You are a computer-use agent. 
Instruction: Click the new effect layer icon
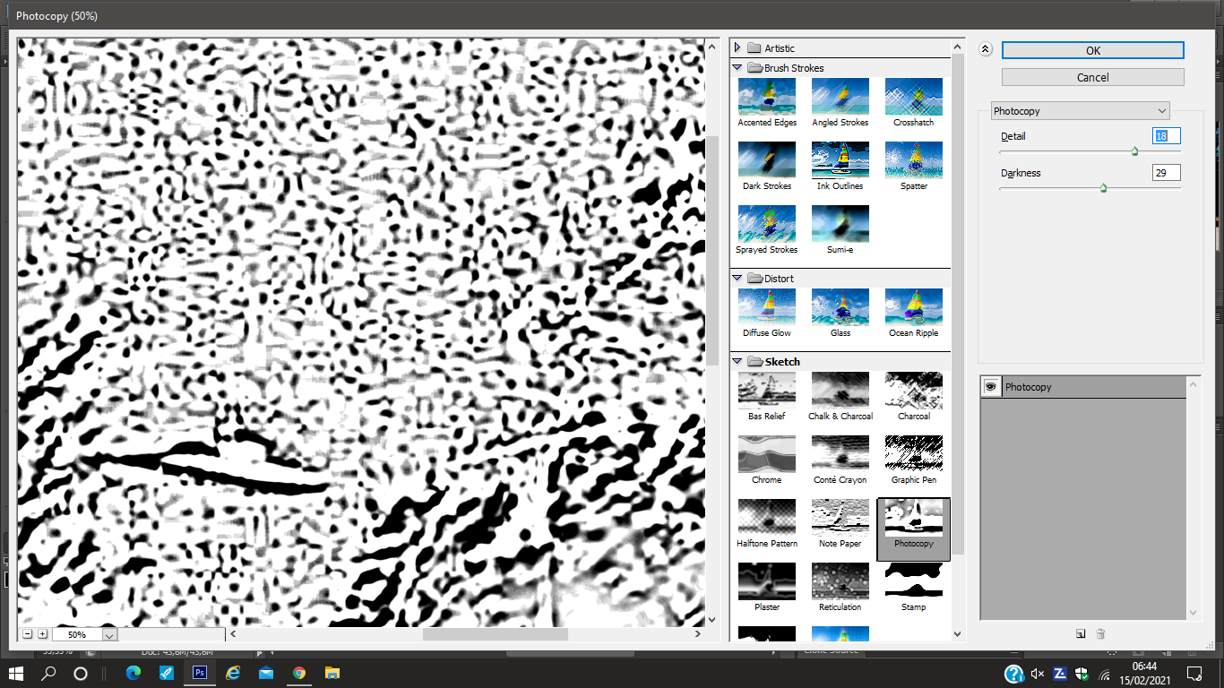pos(1081,633)
